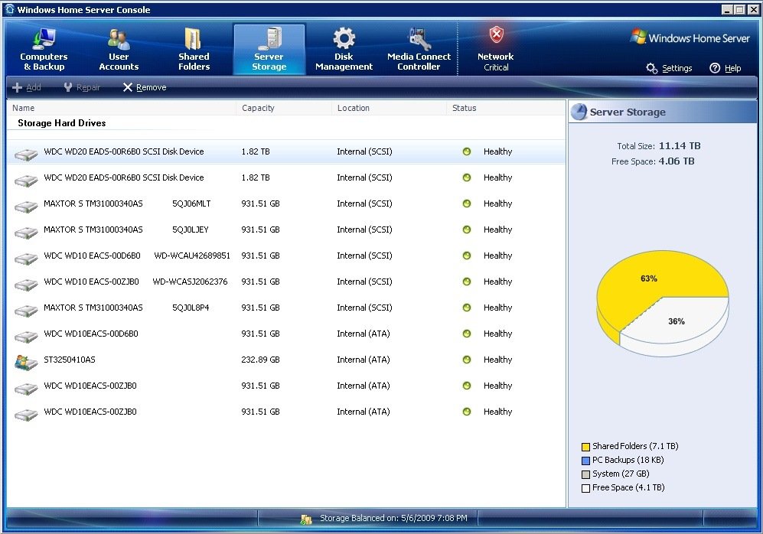Select the second WD20 EADS-00R6B0 drive name
Viewport: 763px width, 534px height.
pos(124,177)
